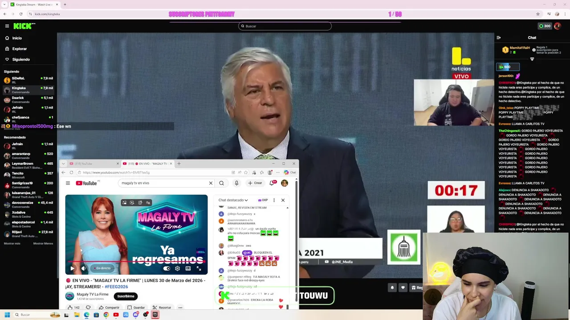Reload the kick.com page
The image size is (570, 320).
click(x=20, y=14)
